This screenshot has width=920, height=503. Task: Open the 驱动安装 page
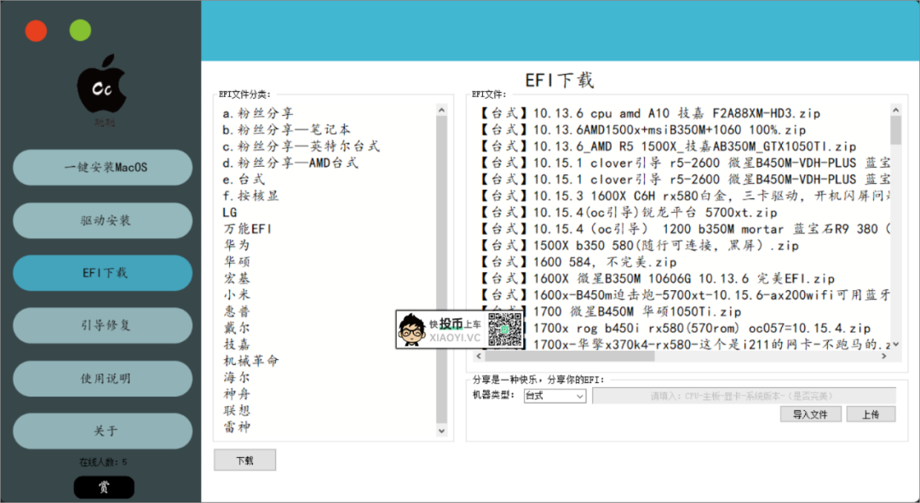pos(103,220)
